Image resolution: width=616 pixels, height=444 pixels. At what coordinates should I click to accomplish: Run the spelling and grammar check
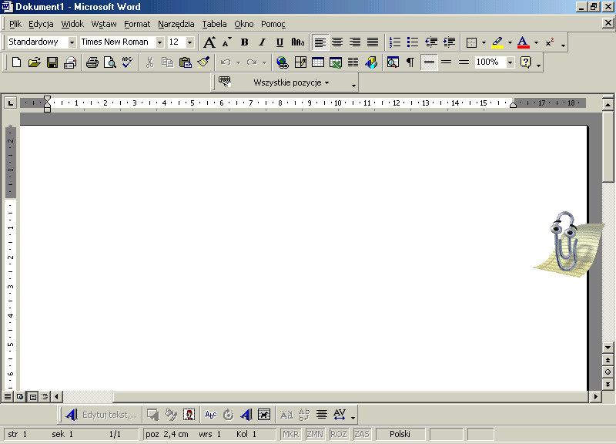coord(127,62)
